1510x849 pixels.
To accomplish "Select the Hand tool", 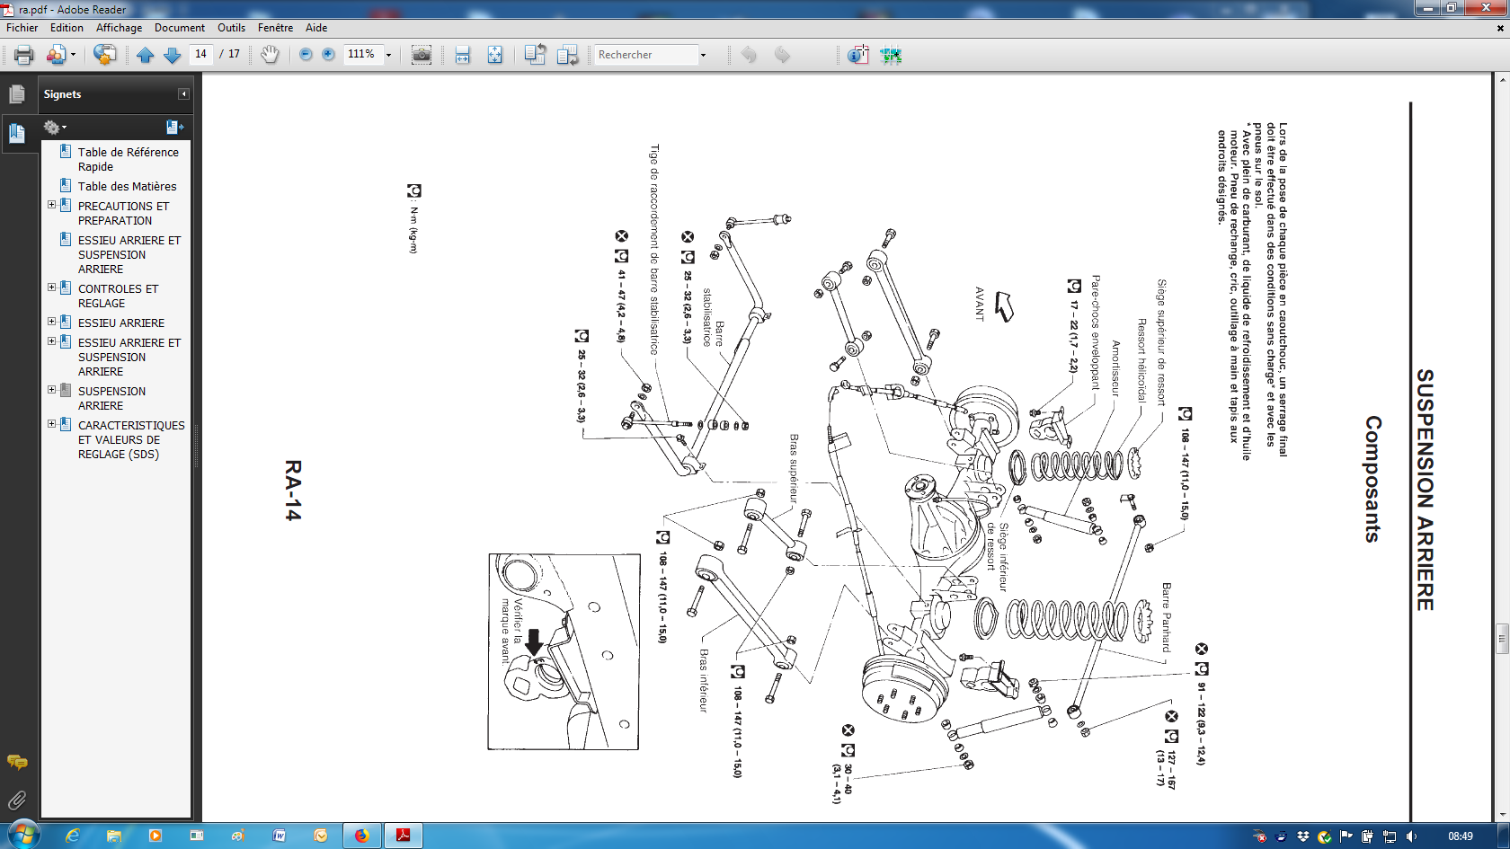I will coord(270,55).
